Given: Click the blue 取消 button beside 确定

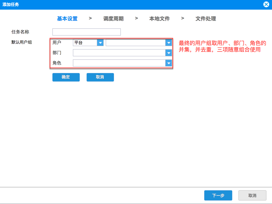Looking at the screenshot, I should (100, 77).
